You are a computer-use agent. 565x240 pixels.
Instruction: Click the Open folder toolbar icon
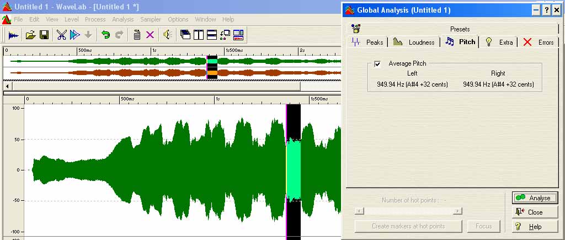31,35
